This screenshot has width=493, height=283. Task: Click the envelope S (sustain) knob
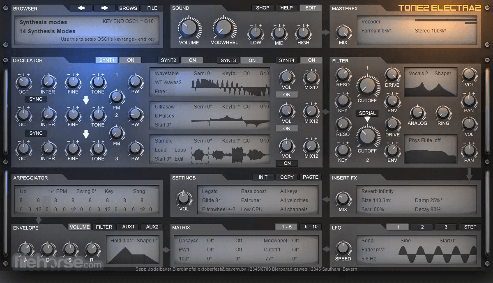pos(69,249)
